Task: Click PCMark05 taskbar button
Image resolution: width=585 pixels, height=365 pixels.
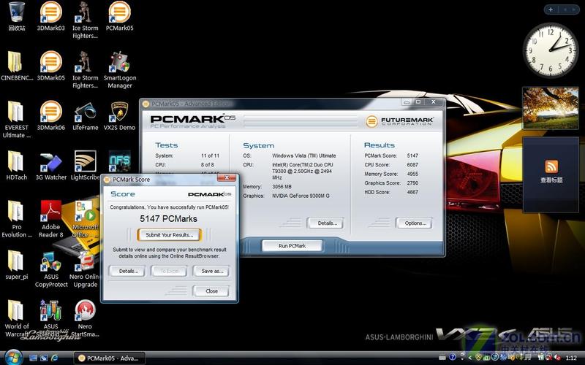Action: (x=109, y=358)
